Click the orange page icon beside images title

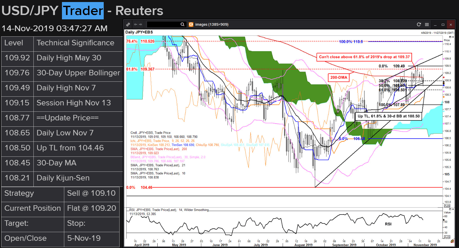tap(191, 25)
